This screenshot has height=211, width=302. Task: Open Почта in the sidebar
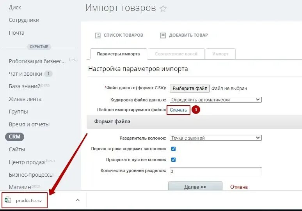[16, 33]
